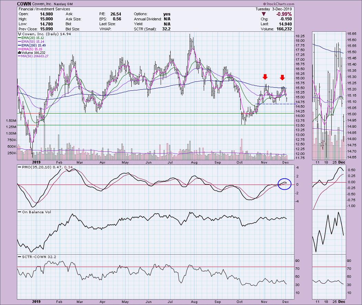Image resolution: width=362 pixels, height=305 pixels.
Task: Click Financial / Investment Services sector label
Action: (x=44, y=9)
